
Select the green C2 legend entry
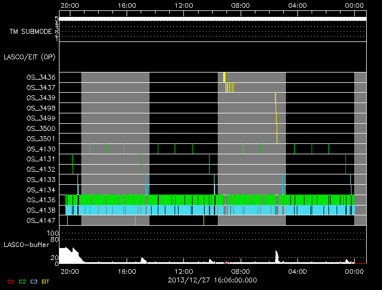[22, 281]
